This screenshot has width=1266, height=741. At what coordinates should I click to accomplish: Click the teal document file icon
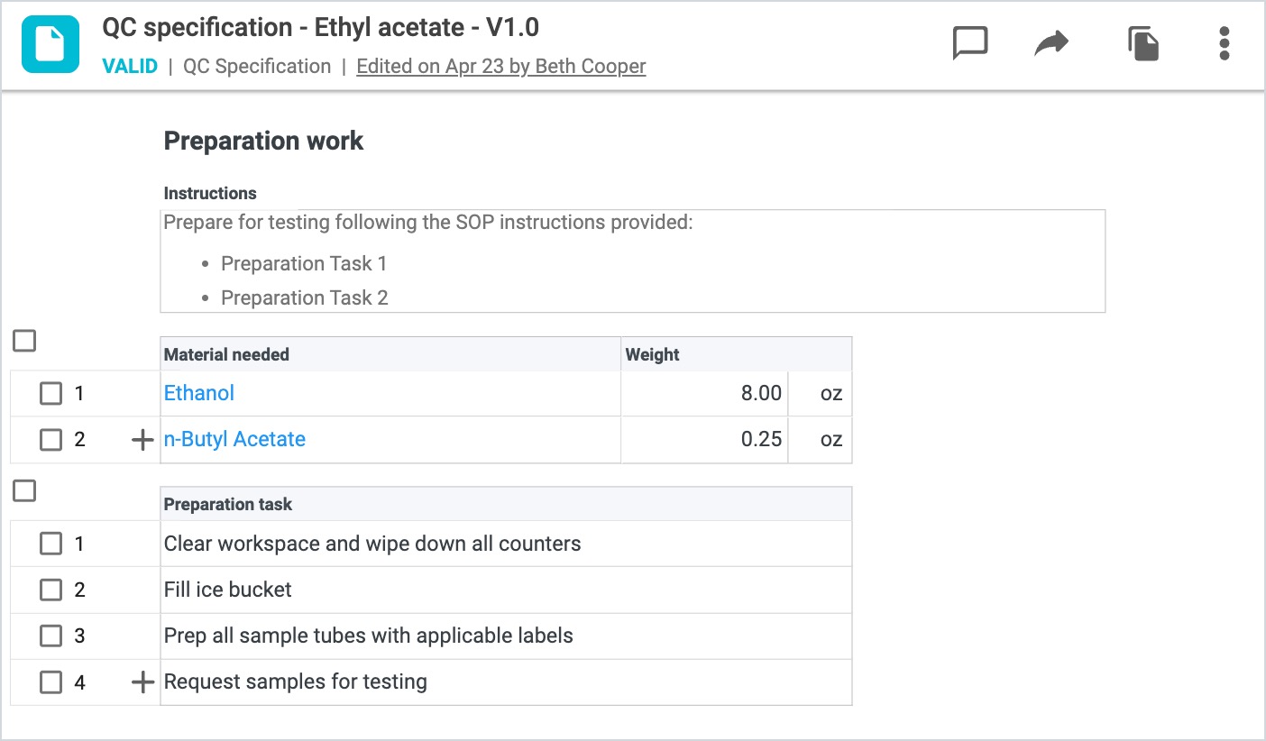coord(50,44)
